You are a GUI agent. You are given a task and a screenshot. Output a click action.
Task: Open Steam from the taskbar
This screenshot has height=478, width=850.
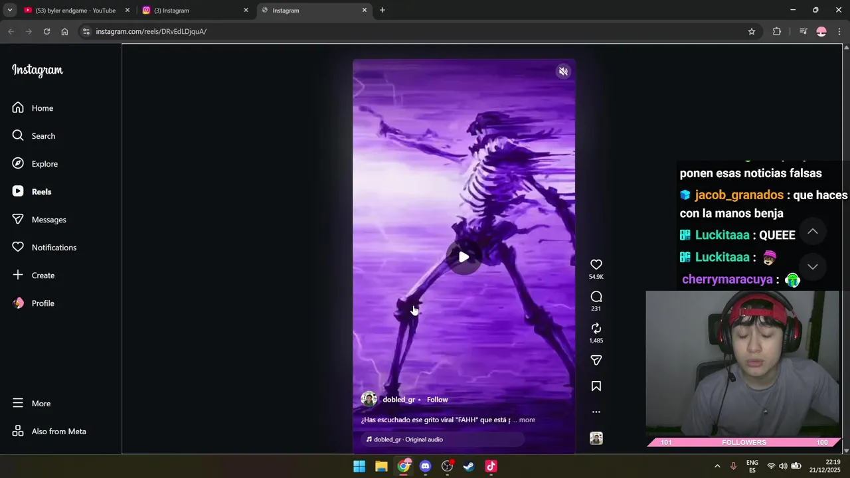(469, 466)
